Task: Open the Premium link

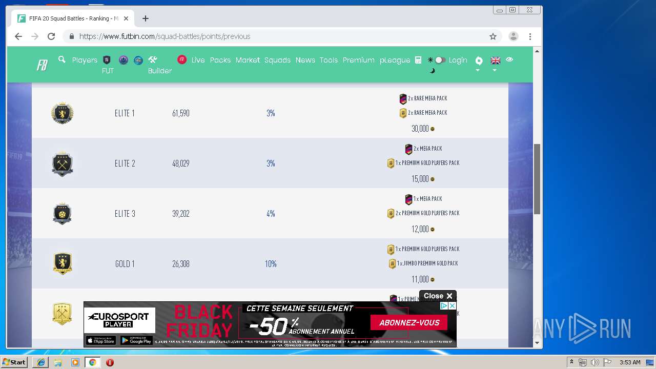Action: pos(358,60)
